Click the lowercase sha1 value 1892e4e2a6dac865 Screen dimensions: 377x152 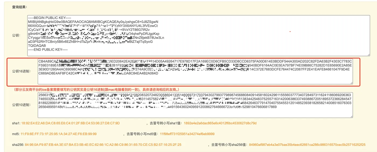point(220,123)
